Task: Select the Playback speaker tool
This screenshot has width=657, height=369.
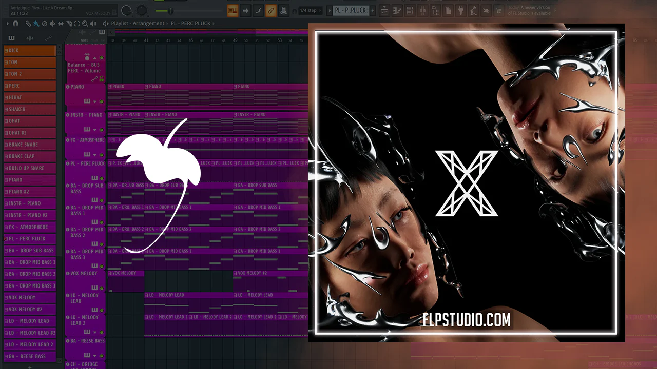Action: [93, 24]
